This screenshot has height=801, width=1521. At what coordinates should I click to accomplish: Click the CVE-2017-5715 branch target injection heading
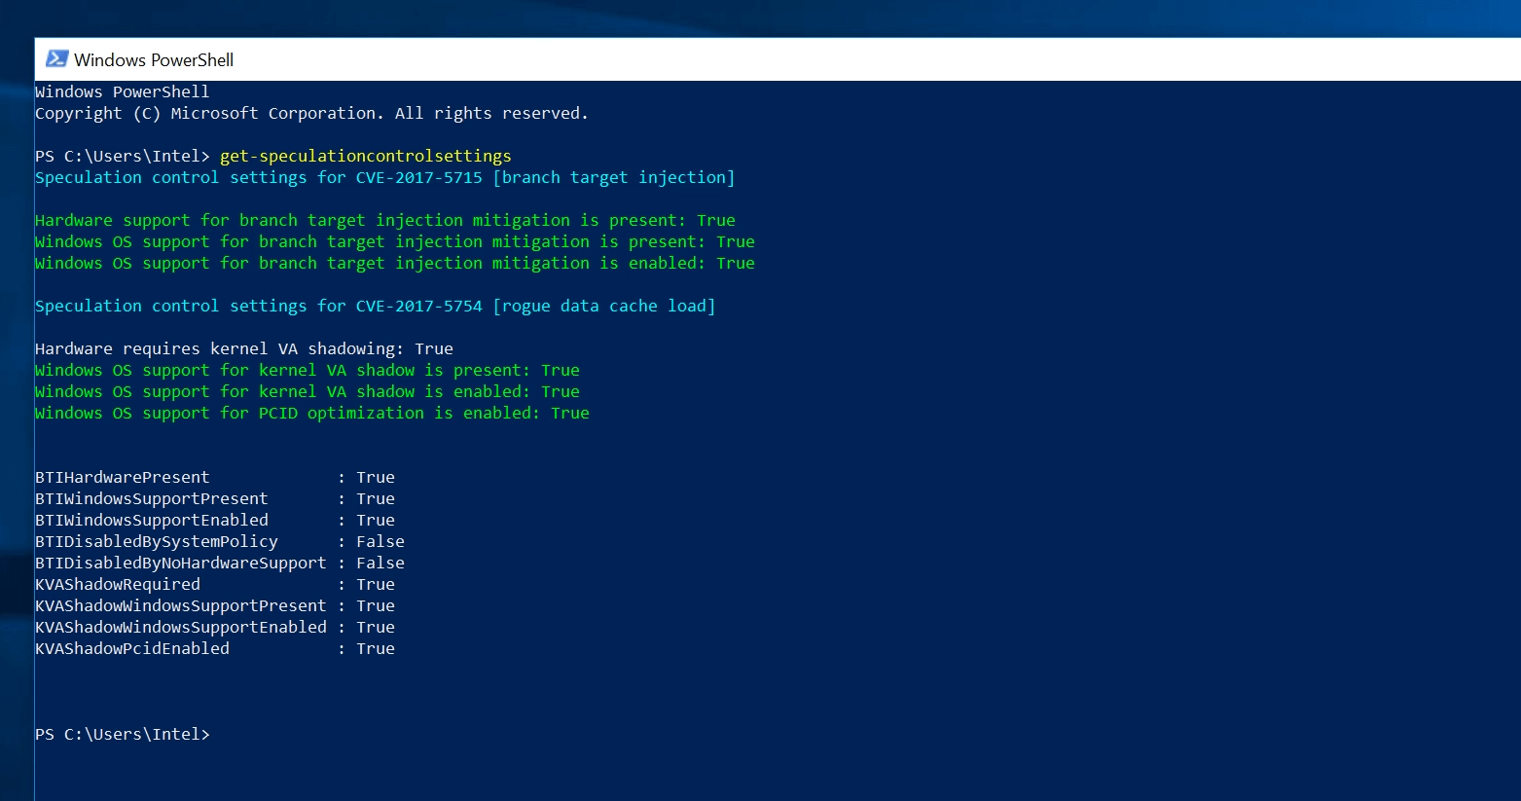click(385, 178)
